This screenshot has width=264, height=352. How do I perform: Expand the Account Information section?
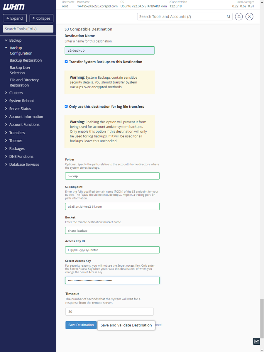tap(26, 116)
